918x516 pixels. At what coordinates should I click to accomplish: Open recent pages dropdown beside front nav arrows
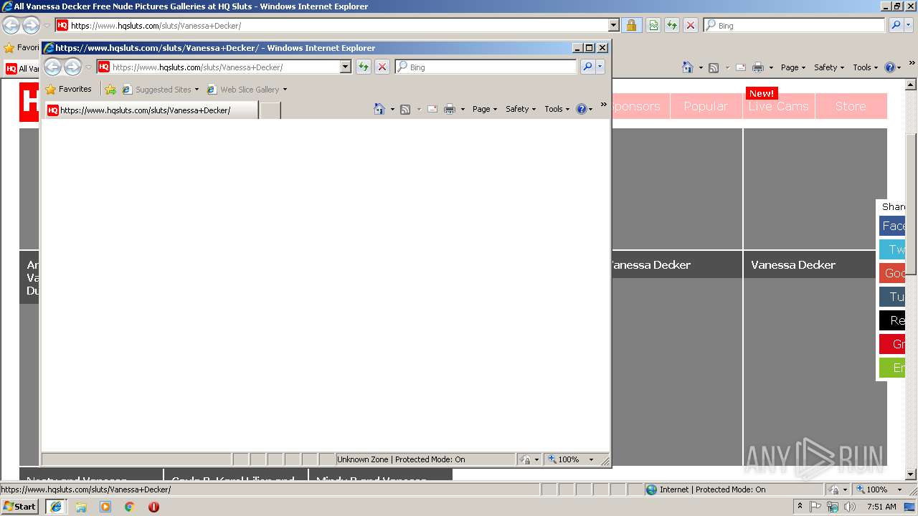click(x=88, y=67)
